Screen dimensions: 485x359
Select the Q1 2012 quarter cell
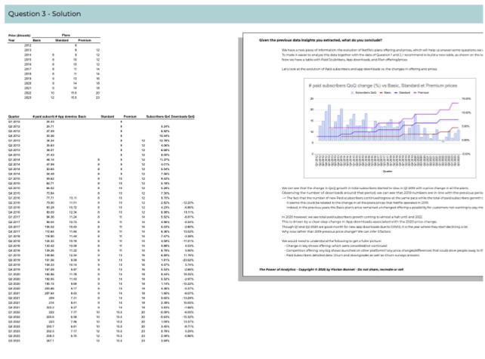pos(14,122)
